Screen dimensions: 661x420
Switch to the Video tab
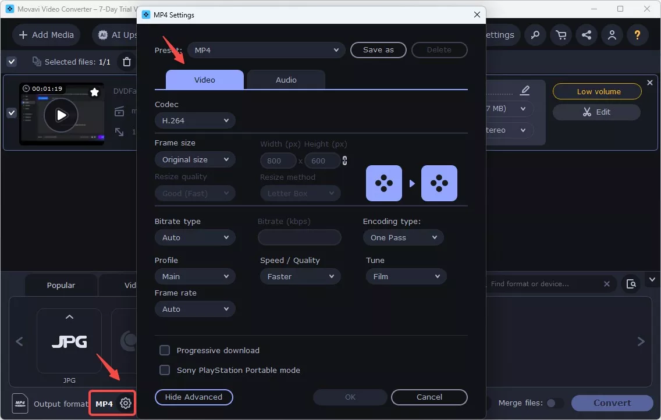point(204,80)
